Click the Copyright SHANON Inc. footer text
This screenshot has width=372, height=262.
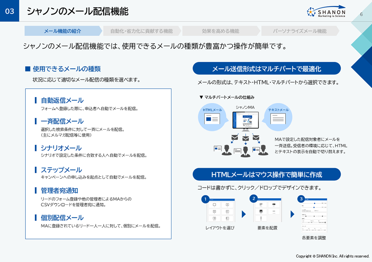coord(333,256)
